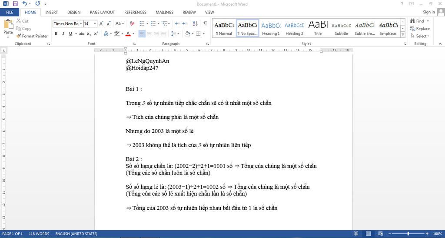Open Select dropdown in Editing
445x238 pixels.
click(420, 36)
